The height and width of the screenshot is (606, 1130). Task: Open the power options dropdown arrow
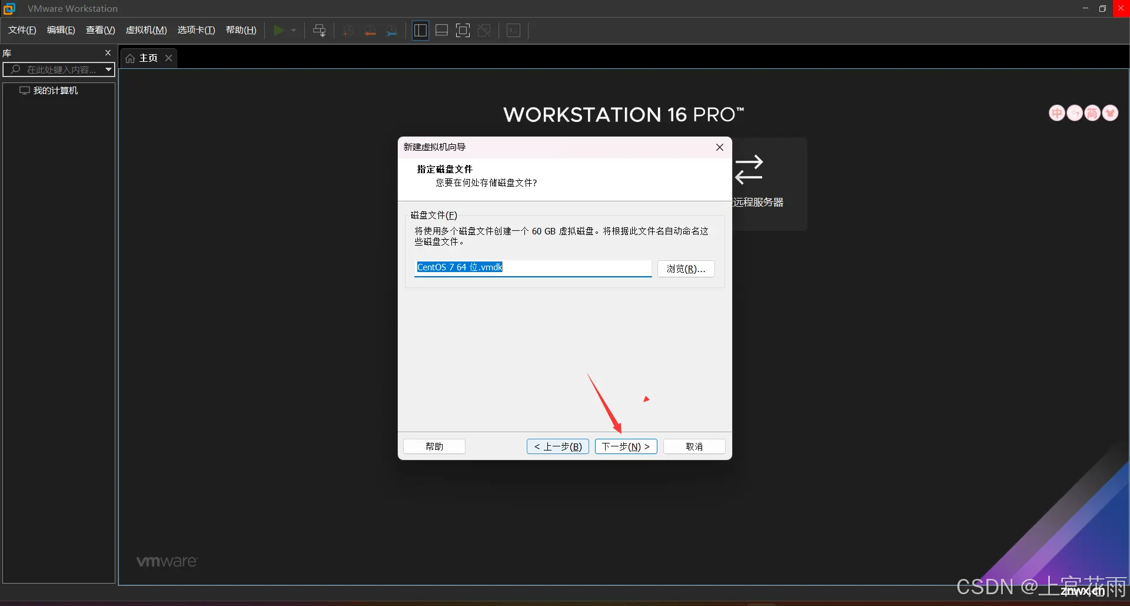point(294,30)
